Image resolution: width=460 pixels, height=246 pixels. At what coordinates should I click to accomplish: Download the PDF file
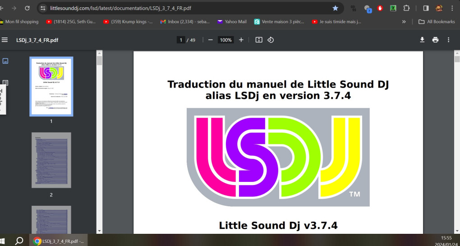[x=422, y=40]
